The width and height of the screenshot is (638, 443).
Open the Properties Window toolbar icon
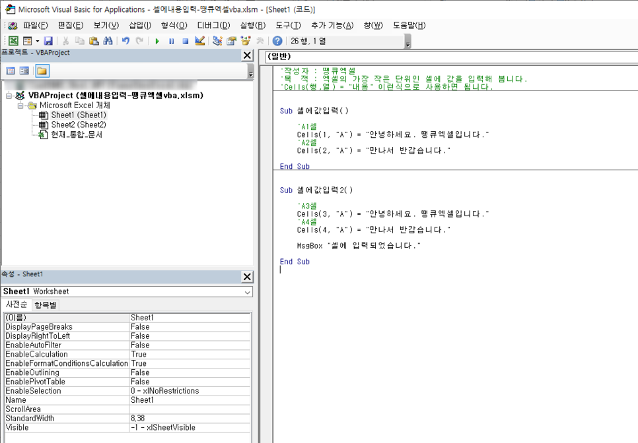pos(232,41)
